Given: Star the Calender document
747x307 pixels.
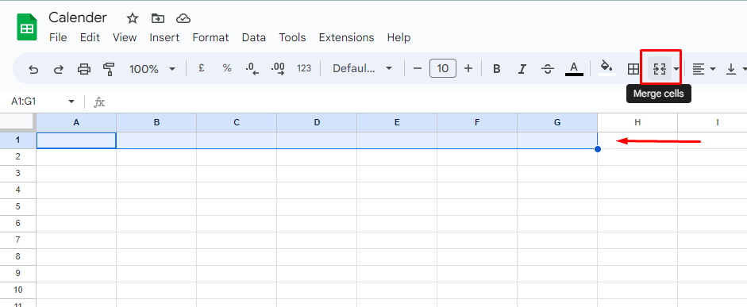Looking at the screenshot, I should (132, 18).
